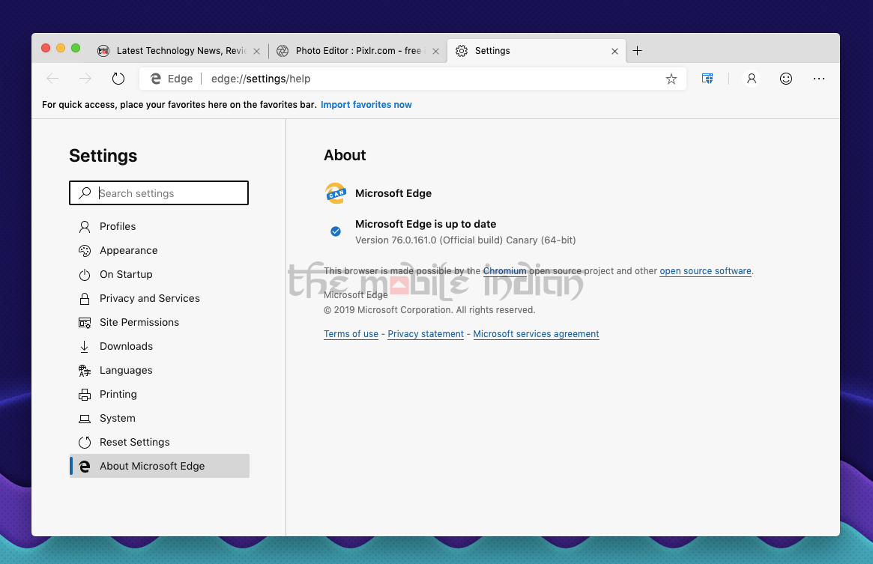Image resolution: width=873 pixels, height=564 pixels.
Task: Click Microsoft Edge is up to date text
Action: tap(426, 225)
